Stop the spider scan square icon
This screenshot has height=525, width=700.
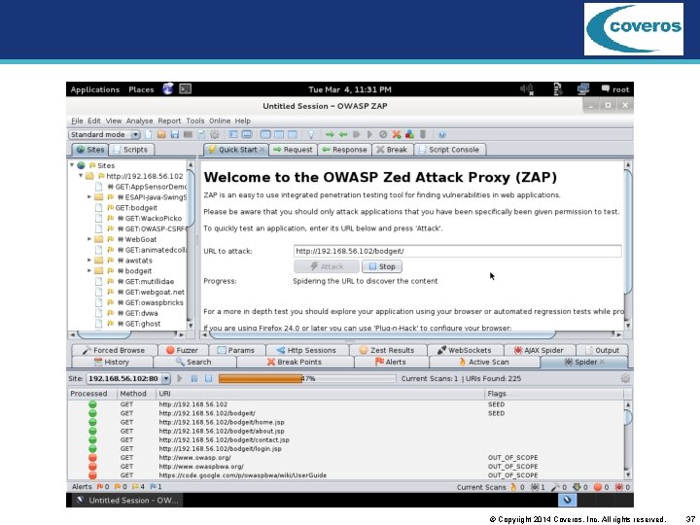(x=208, y=378)
